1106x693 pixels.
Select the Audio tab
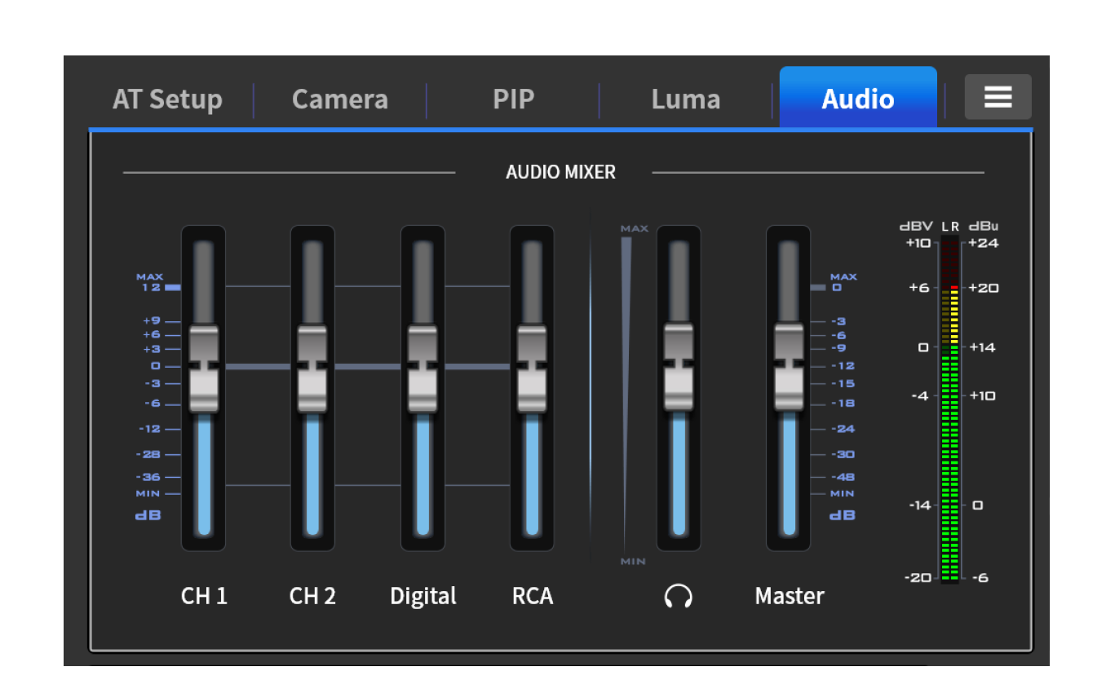click(x=857, y=99)
